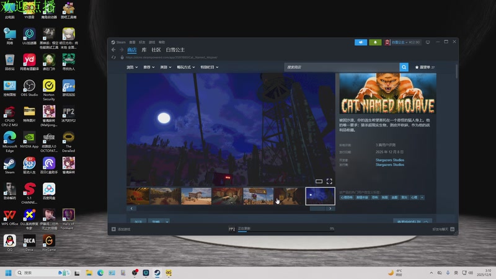Show hidden tray icons chevron

pyautogui.click(x=431, y=273)
